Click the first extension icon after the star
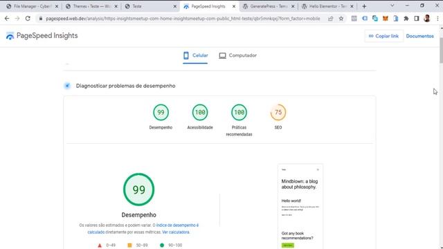This screenshot has height=249, width=443. click(x=354, y=19)
